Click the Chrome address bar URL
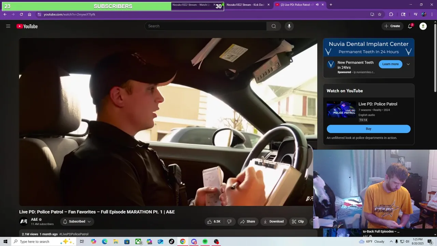 [69, 14]
